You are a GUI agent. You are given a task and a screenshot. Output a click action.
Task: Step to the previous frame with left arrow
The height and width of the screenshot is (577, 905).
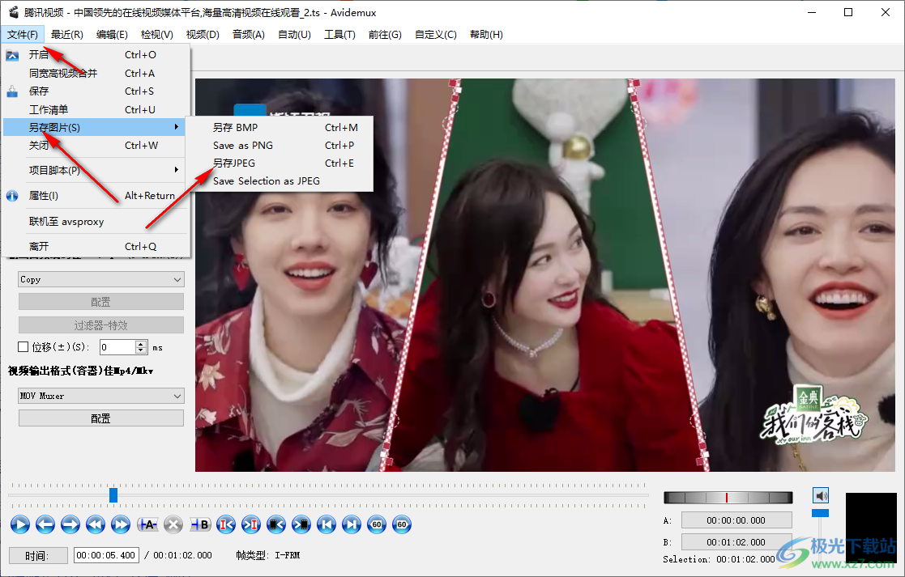tap(45, 524)
